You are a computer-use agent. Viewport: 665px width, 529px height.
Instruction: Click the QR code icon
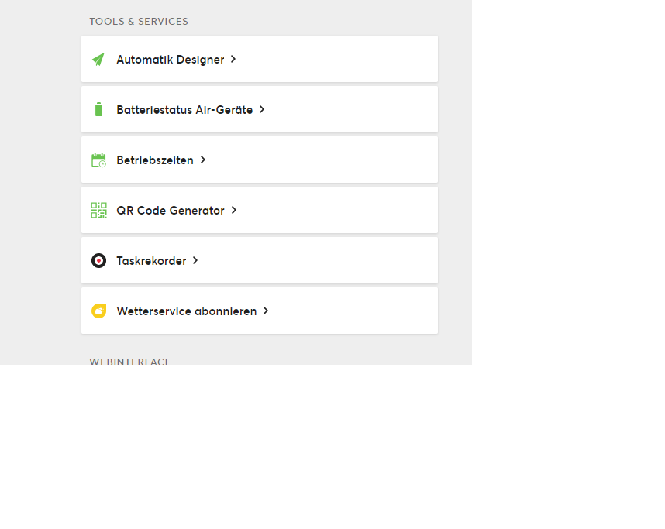click(x=98, y=211)
